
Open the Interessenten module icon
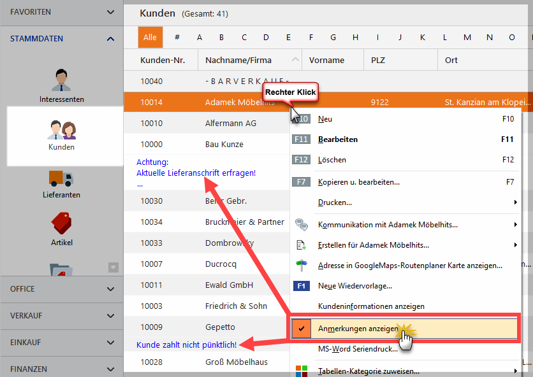[62, 80]
